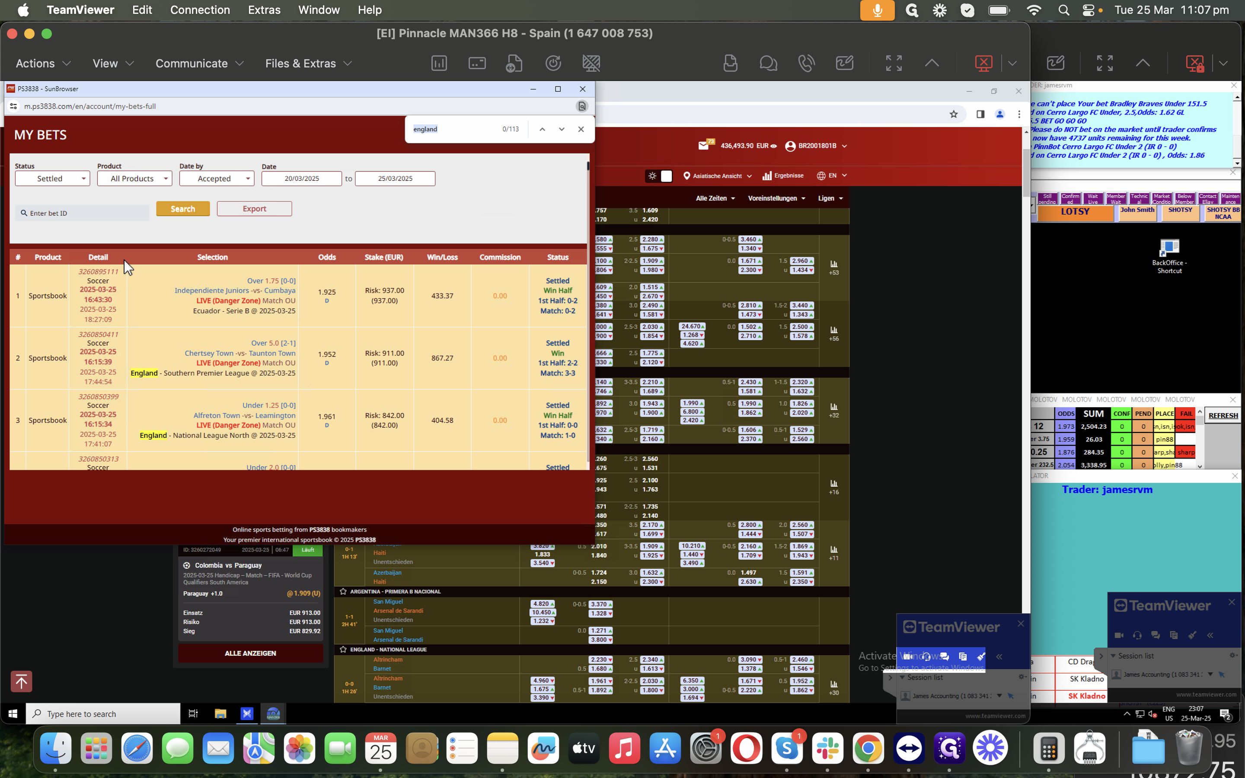Open the Files & Extras menu
The image size is (1245, 778).
point(309,63)
